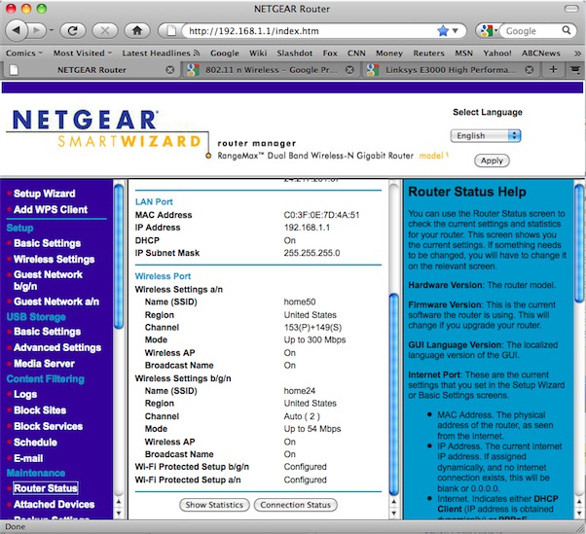
Task: Open Latest Headlines feed bookmark
Action: 161,53
